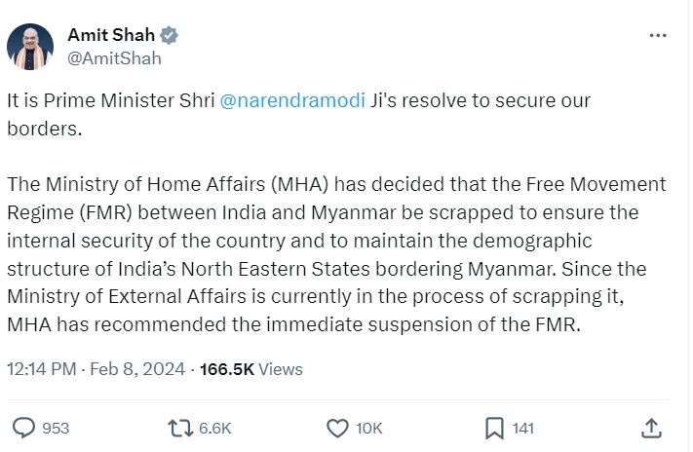Click the 10K likes count

pyautogui.click(x=369, y=428)
